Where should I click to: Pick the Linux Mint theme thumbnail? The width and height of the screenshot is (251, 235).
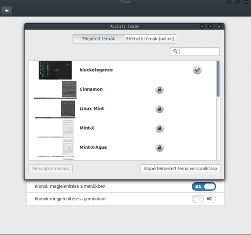point(55,109)
